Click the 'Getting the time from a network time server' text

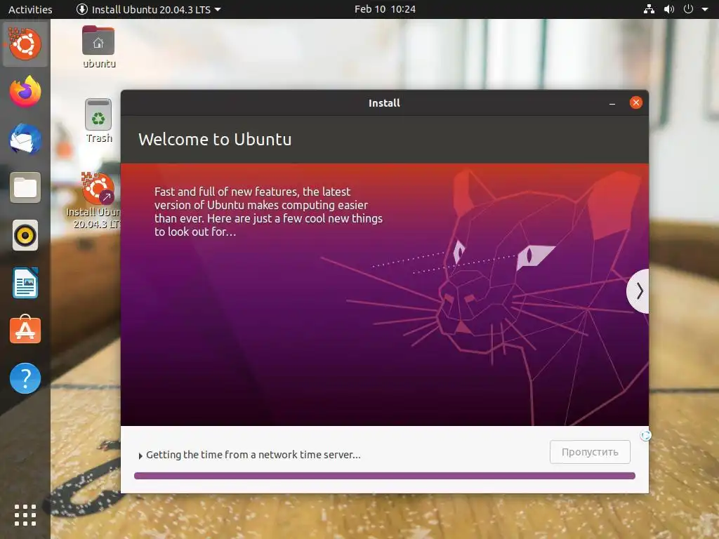point(253,455)
